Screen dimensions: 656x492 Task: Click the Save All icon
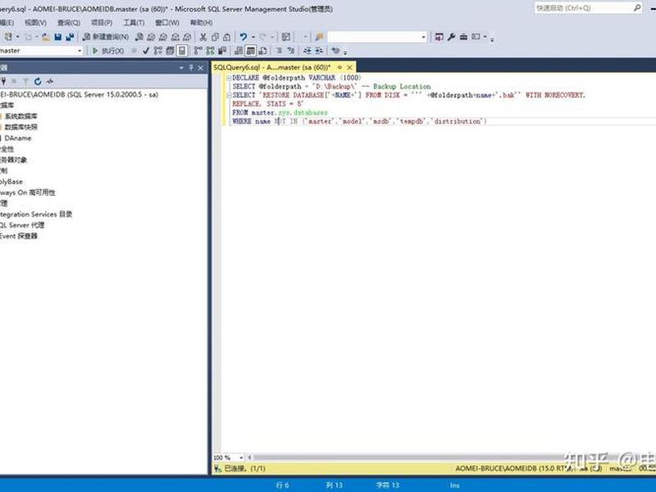[70, 37]
